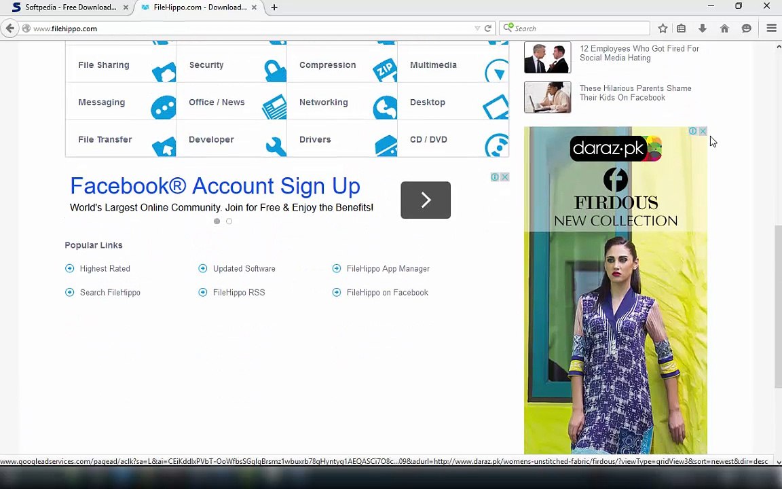Click the search engine magnifier icon
The image size is (782, 489).
pyautogui.click(x=508, y=28)
